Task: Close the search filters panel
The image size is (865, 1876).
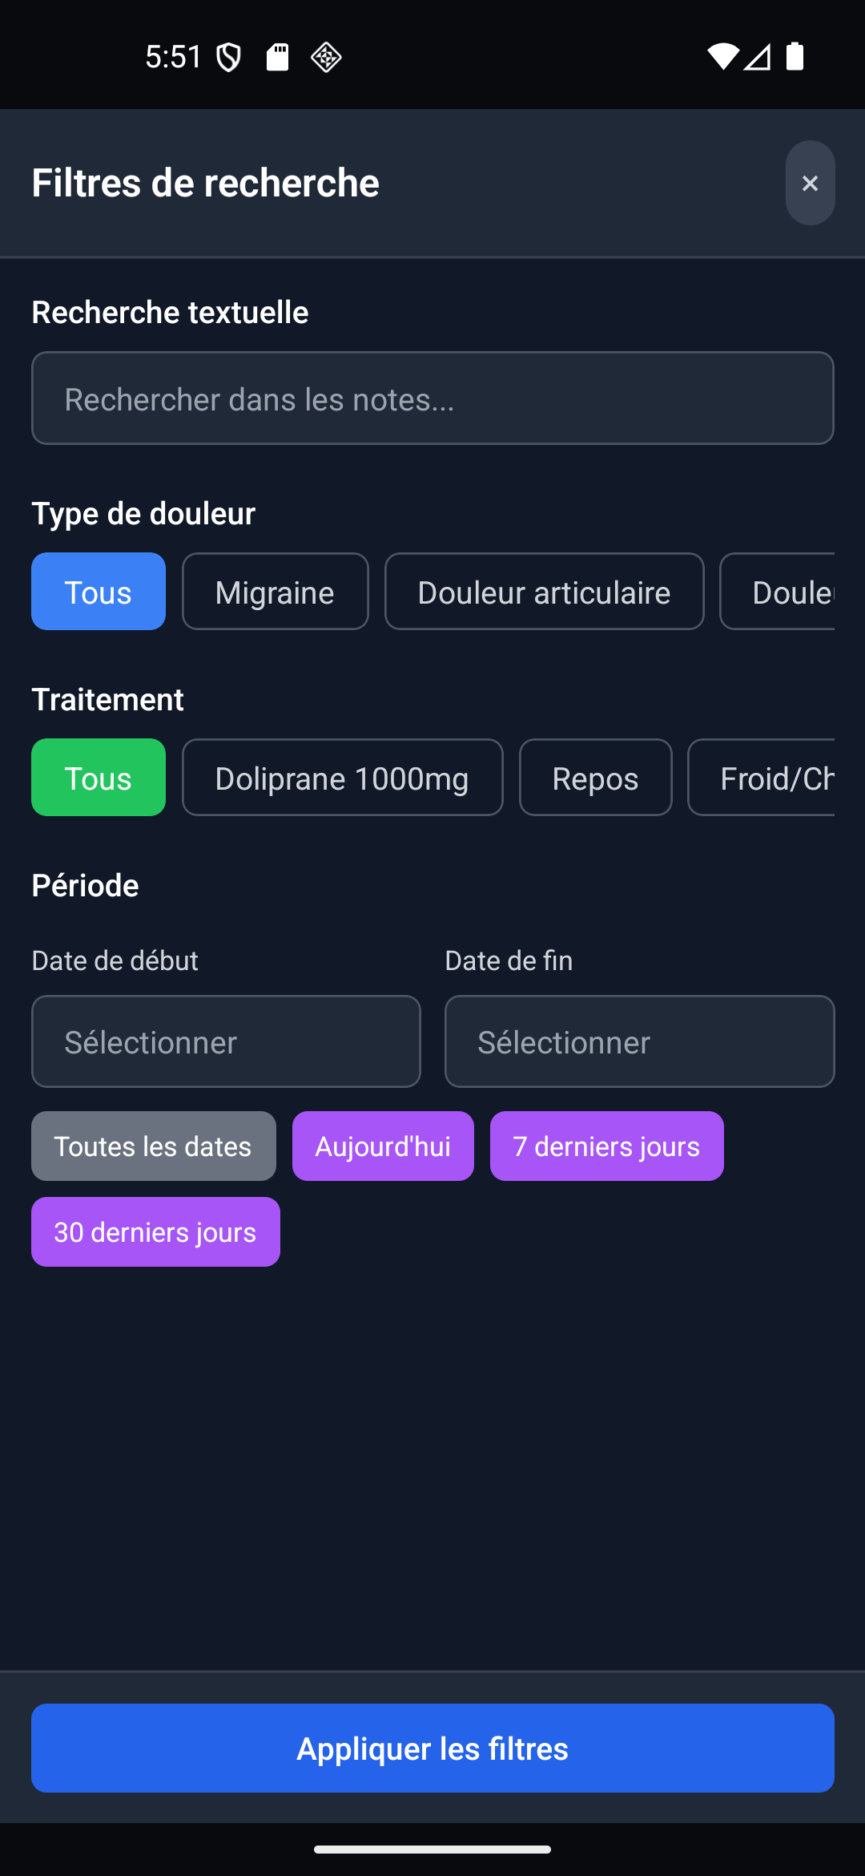Action: point(810,183)
